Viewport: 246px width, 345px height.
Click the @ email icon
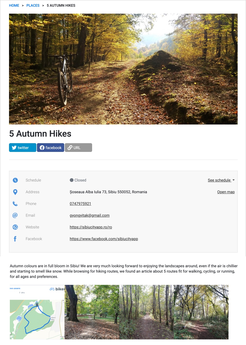click(x=15, y=215)
